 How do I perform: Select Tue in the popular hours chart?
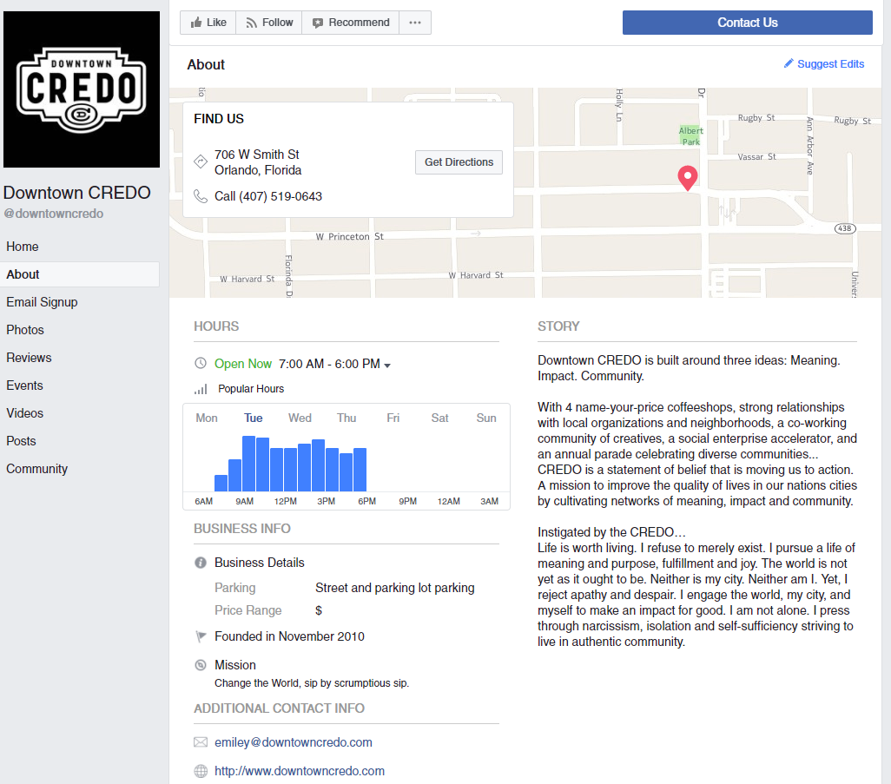pyautogui.click(x=253, y=418)
